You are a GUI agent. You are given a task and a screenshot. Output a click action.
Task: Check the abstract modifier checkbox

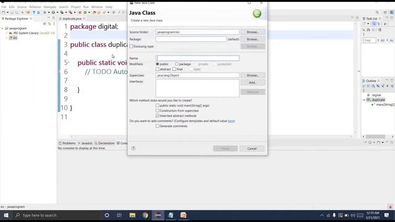pos(157,69)
